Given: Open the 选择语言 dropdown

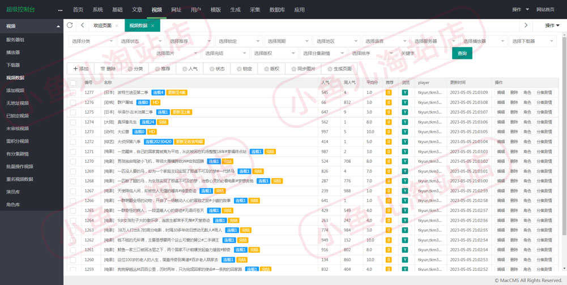Looking at the screenshot, I should 386,41.
